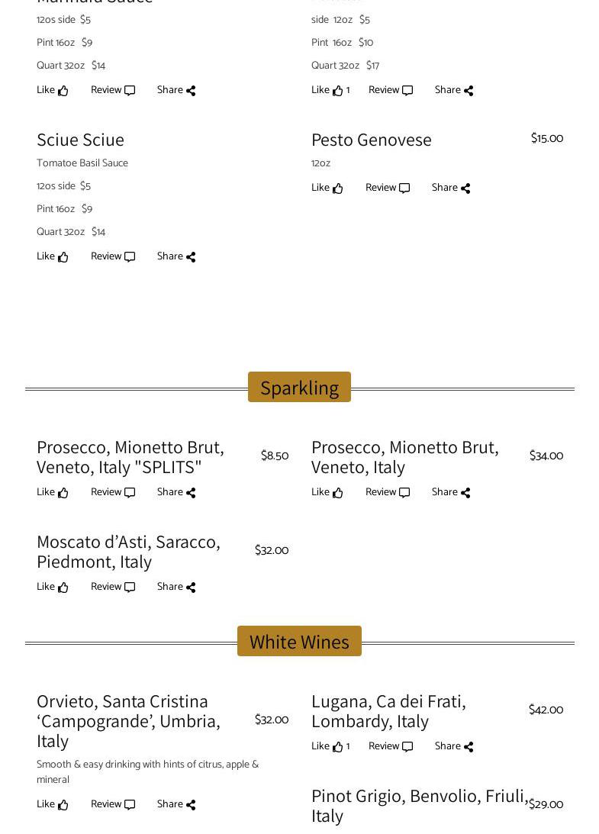
Task: Share the Pesto Genovese item
Action: (x=451, y=188)
